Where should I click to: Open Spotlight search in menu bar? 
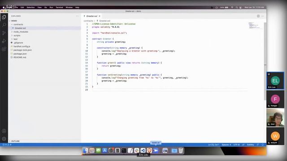(237, 8)
